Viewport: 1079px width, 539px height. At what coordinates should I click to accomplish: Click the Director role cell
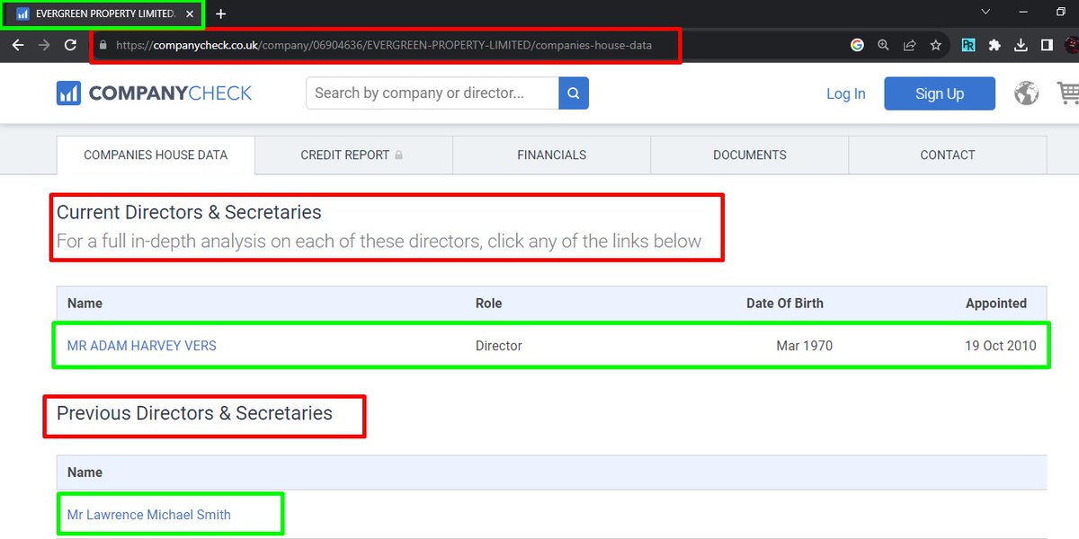coord(499,346)
